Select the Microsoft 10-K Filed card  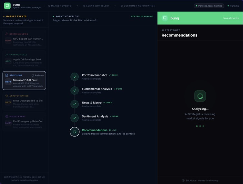coord(24,81)
